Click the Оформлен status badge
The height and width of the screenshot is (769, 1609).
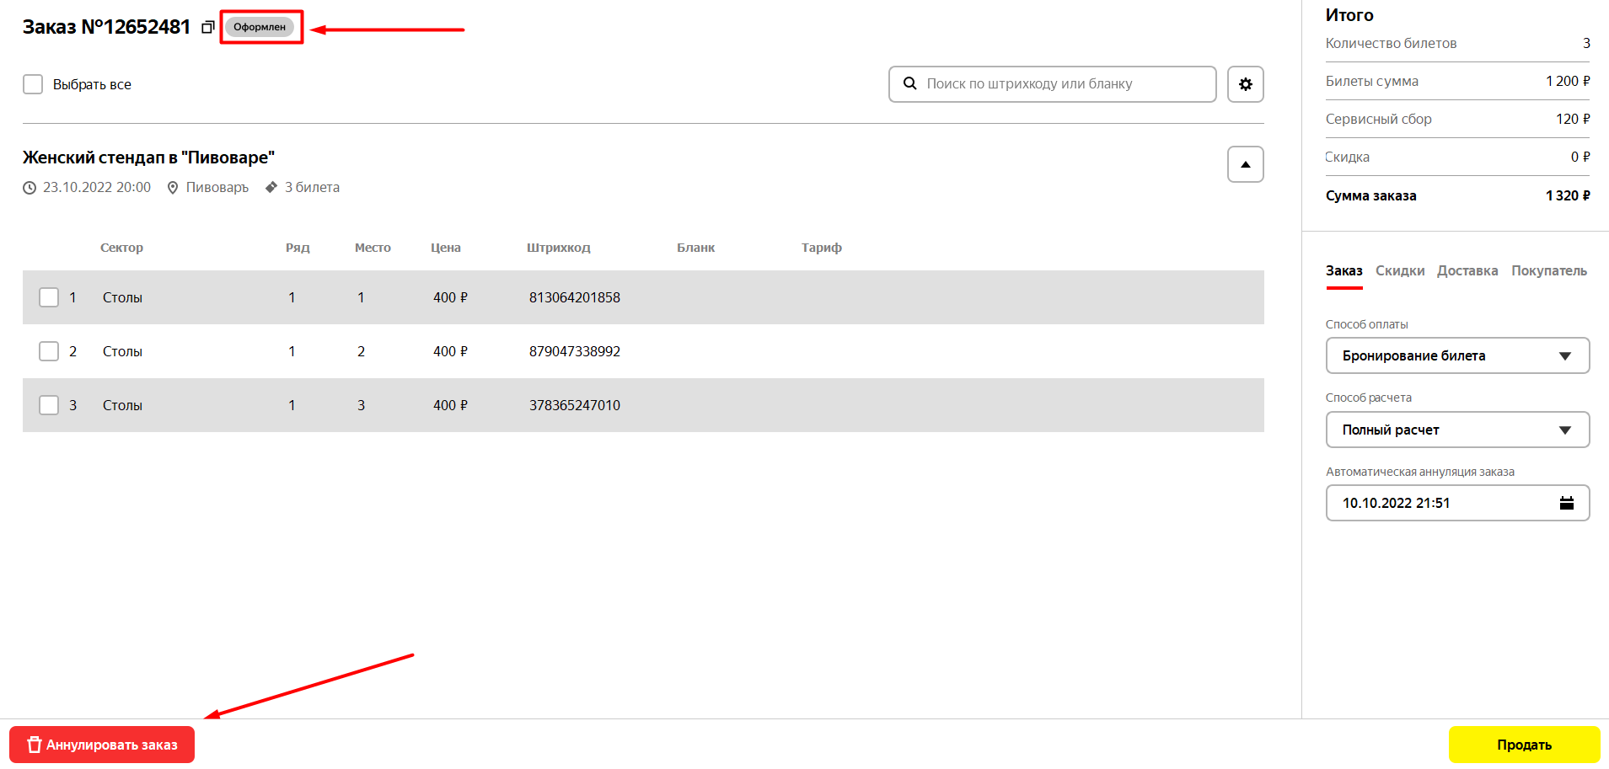coord(260,27)
